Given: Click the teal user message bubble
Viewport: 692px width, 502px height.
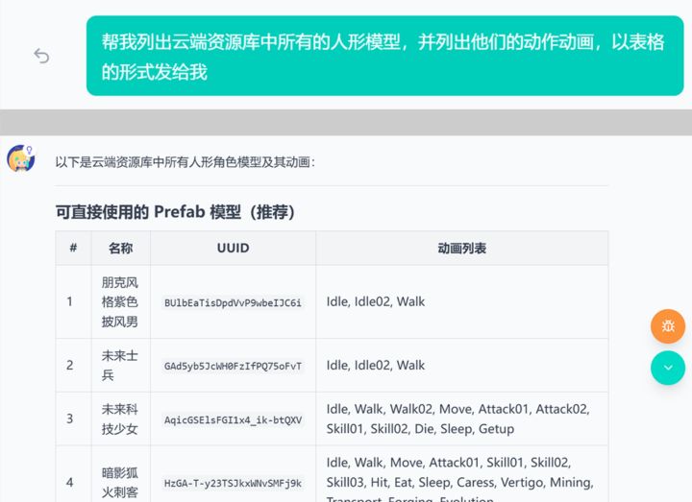Looking at the screenshot, I should 384,56.
